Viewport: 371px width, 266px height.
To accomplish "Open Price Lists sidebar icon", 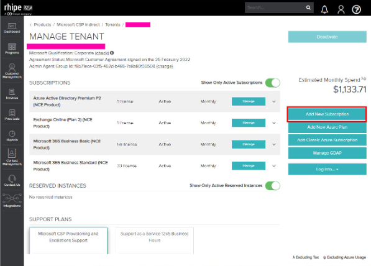I will click(x=12, y=115).
